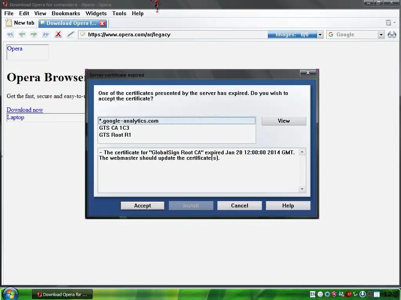
Task: Click the New tab page icon
Action: 9,23
